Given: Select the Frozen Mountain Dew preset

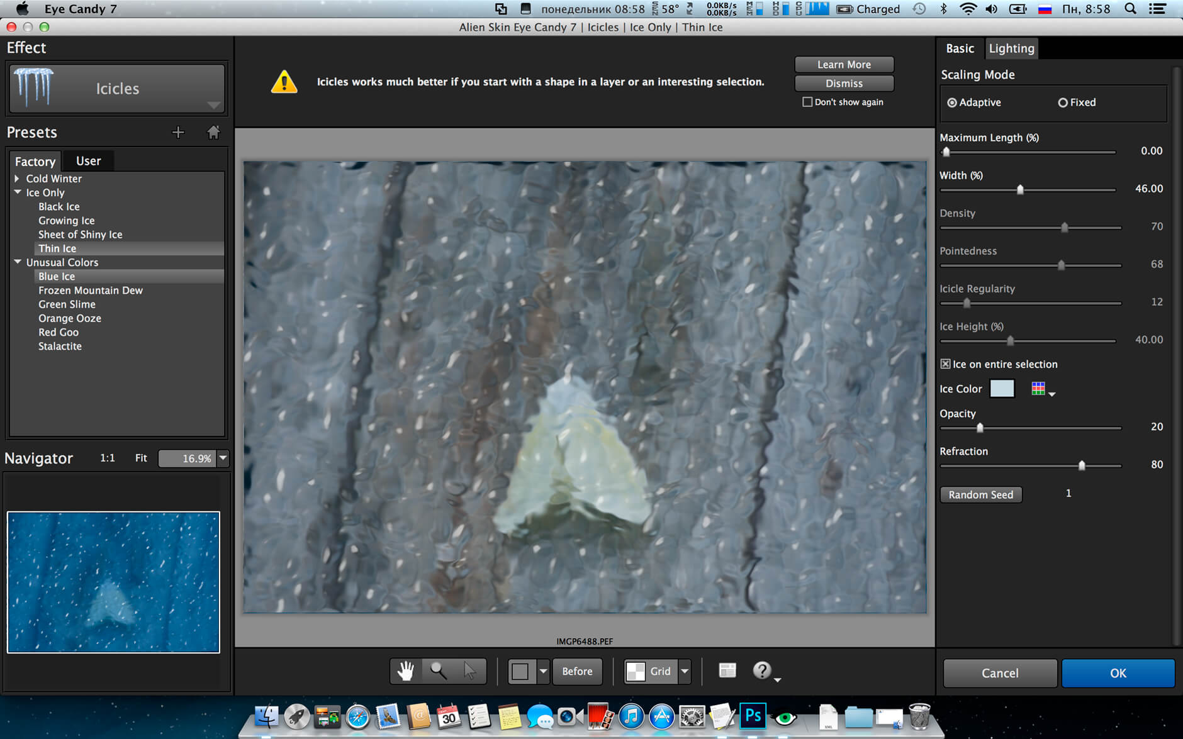Looking at the screenshot, I should tap(91, 290).
